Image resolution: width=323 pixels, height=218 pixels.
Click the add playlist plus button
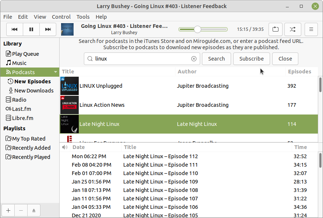tap(8, 210)
